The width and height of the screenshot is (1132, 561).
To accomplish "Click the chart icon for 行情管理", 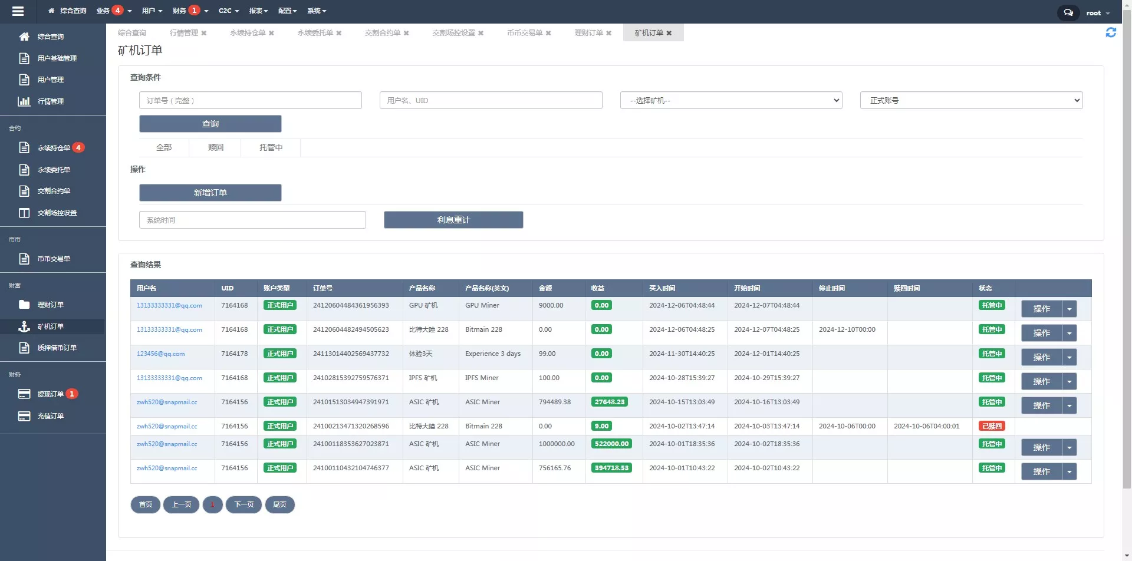I will [x=24, y=101].
